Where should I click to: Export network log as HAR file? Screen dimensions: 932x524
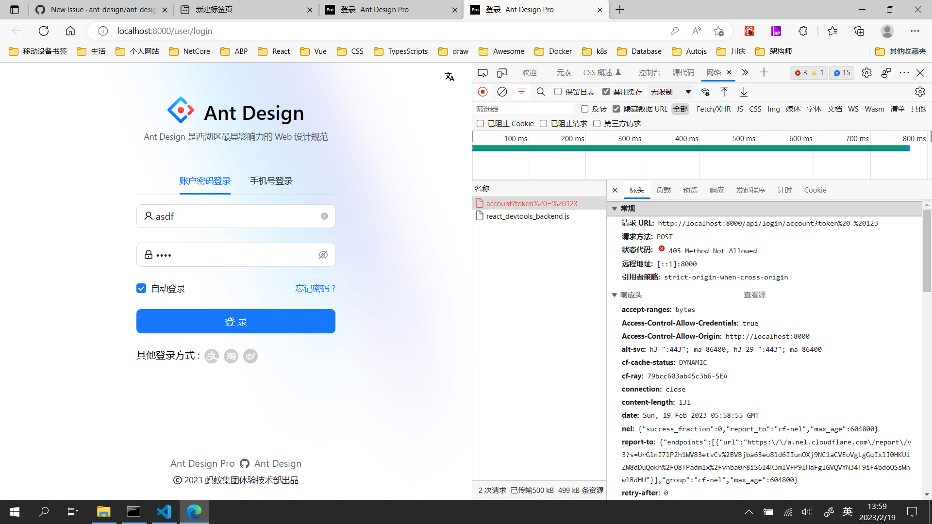click(744, 92)
